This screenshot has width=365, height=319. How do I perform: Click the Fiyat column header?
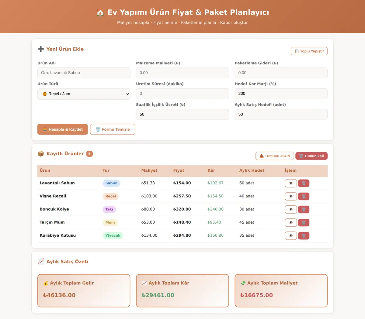(x=179, y=170)
